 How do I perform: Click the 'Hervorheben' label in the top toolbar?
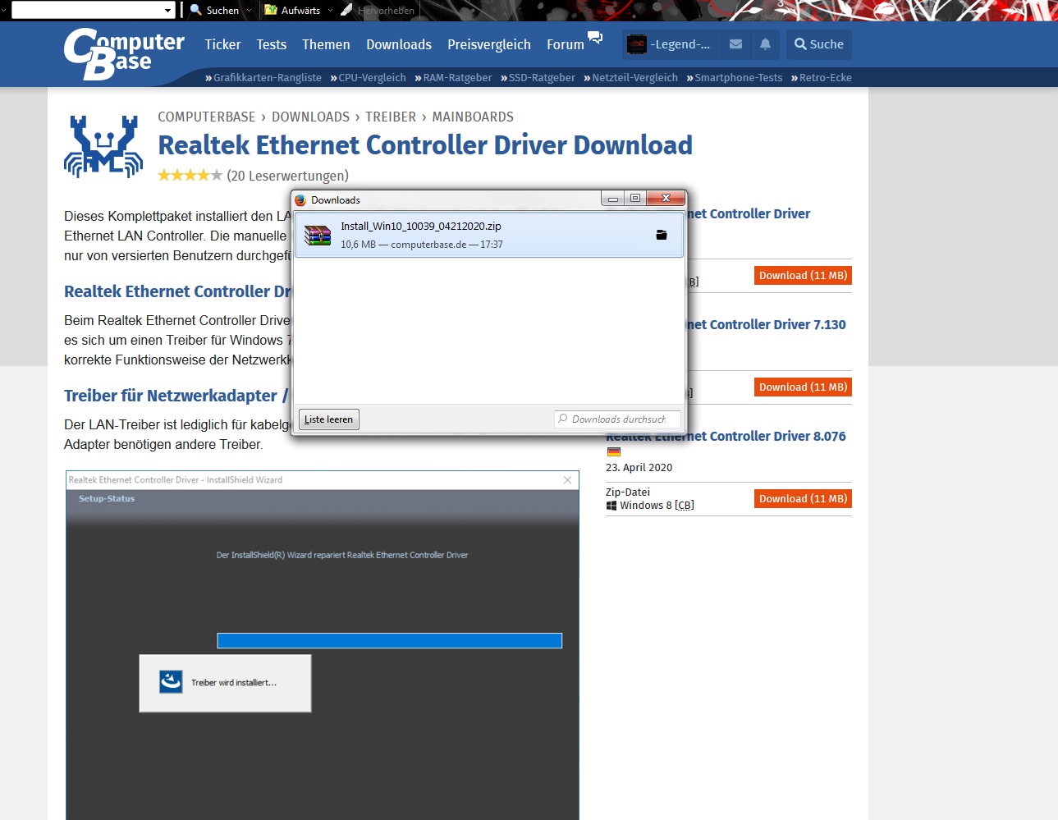click(386, 11)
